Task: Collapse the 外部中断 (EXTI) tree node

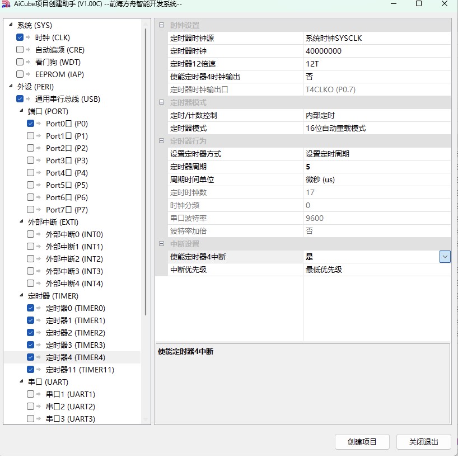Action: pos(21,221)
